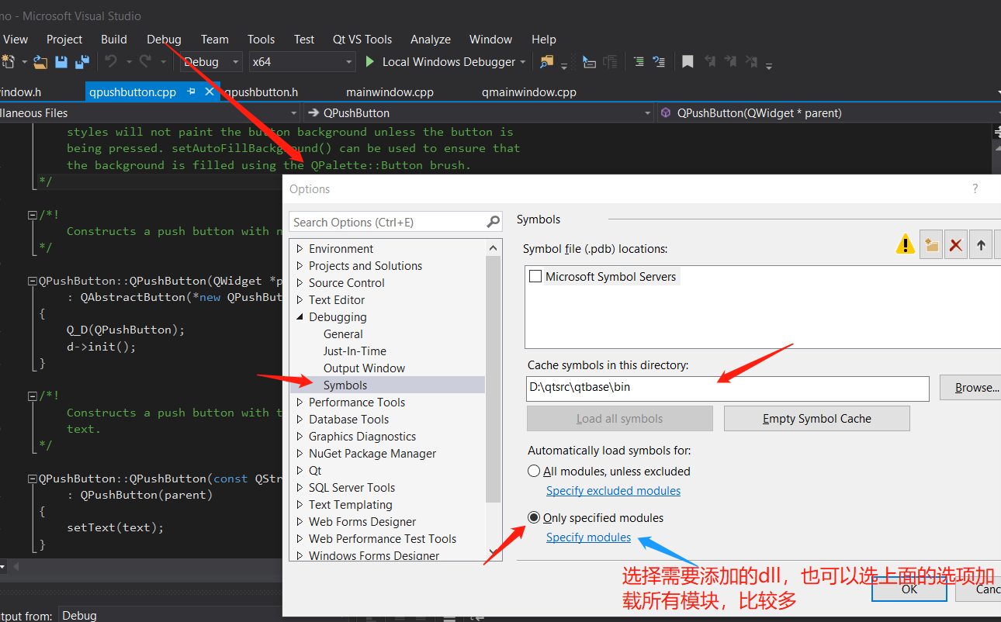Screen dimensions: 1001x622
Task: Switch to the mainwindow.cpp tab
Action: 390,92
